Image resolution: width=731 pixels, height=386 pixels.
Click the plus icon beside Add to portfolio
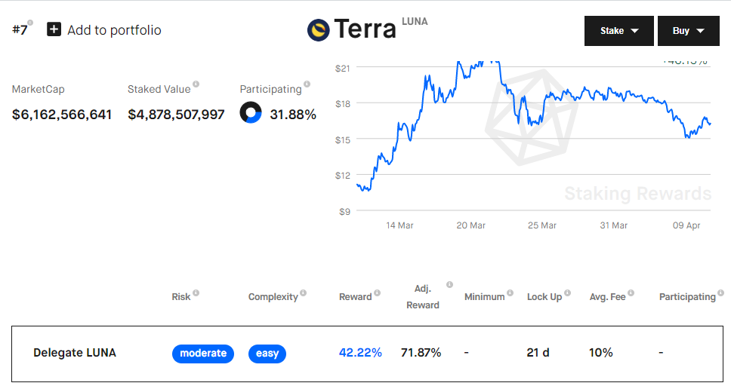tap(54, 29)
